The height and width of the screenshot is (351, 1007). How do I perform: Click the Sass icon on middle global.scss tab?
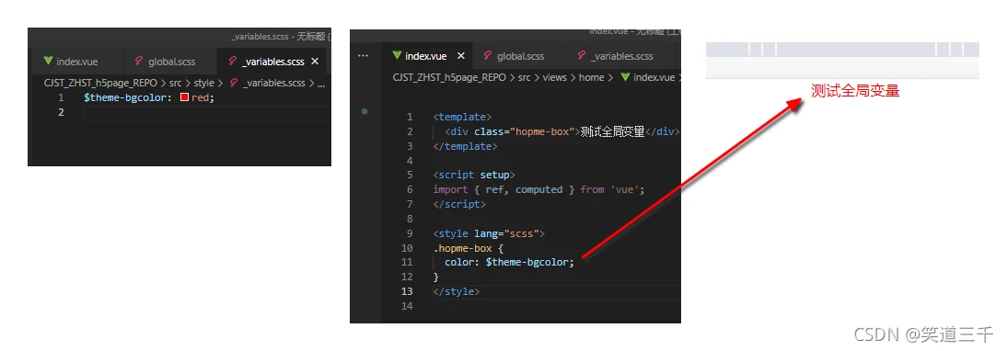tap(488, 56)
